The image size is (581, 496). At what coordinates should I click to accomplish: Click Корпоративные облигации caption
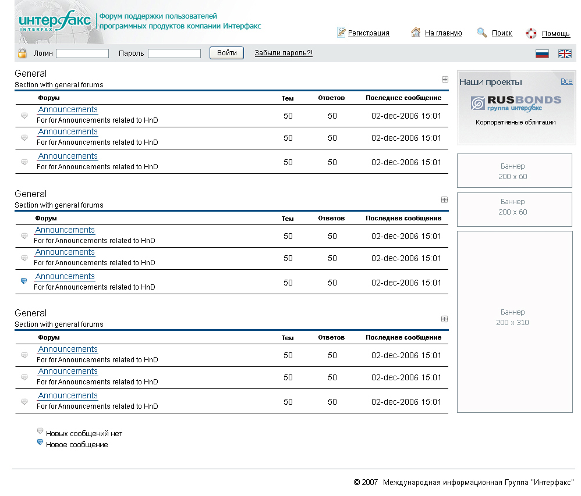pyautogui.click(x=515, y=122)
